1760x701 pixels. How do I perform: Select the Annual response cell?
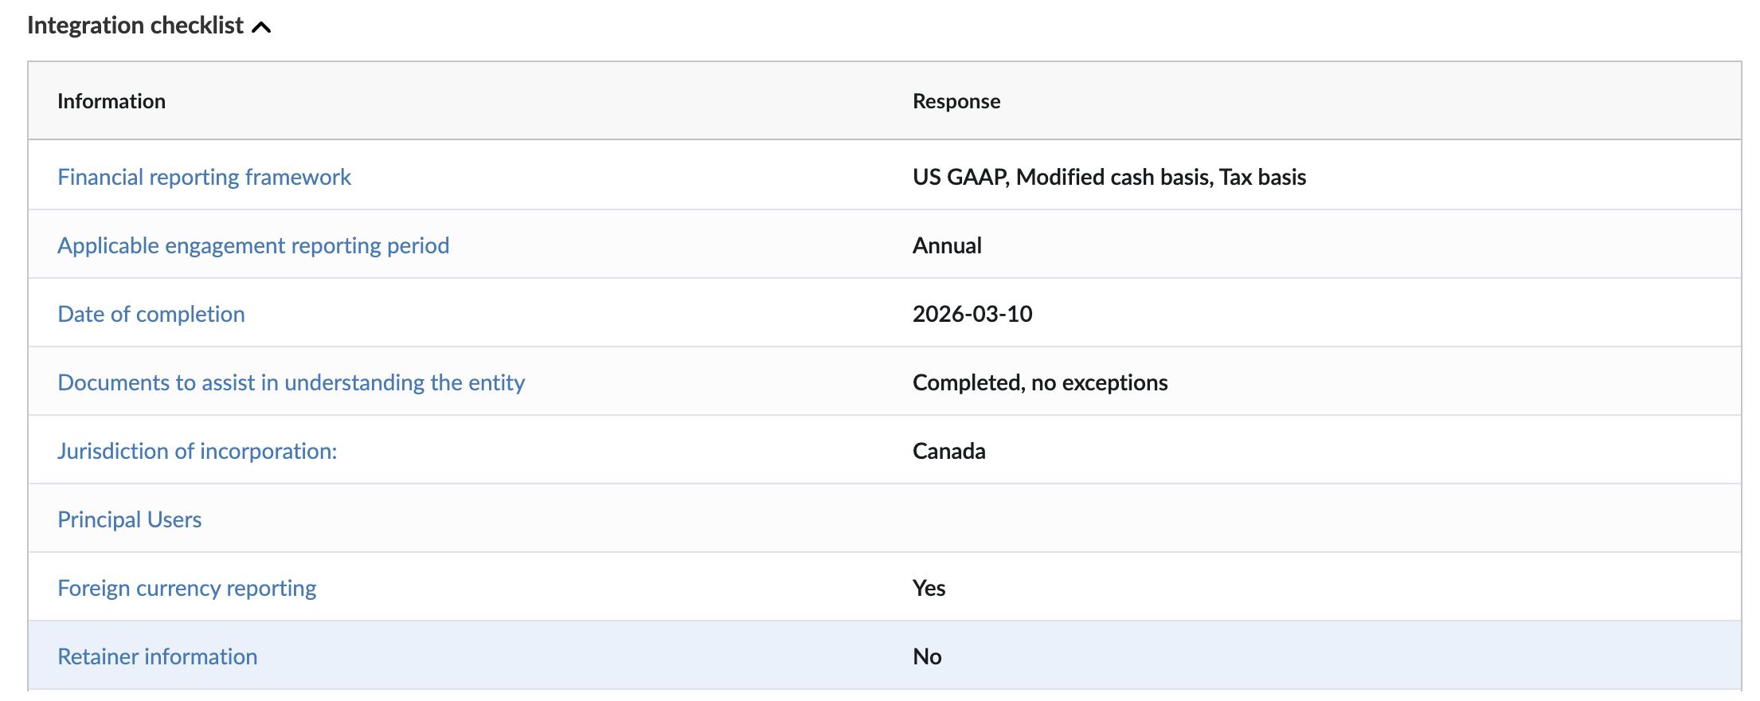[947, 245]
